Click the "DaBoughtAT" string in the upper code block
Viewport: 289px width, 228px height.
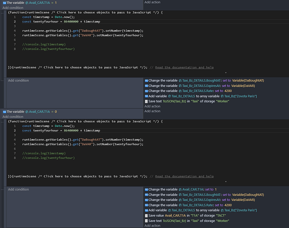click(x=91, y=31)
